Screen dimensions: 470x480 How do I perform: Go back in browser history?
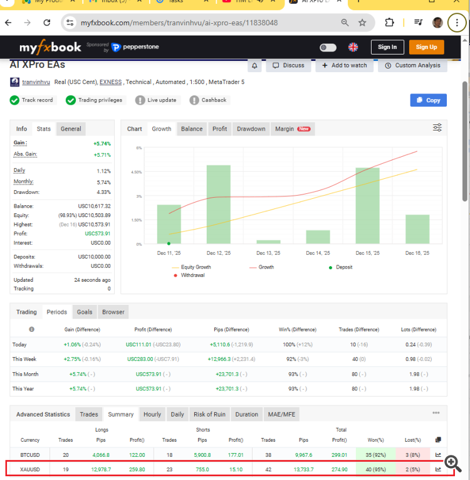pyautogui.click(x=8, y=23)
